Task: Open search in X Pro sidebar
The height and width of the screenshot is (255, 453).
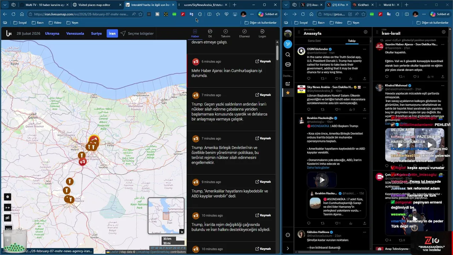Action: (x=288, y=55)
